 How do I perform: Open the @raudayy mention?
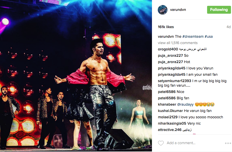(x=185, y=104)
